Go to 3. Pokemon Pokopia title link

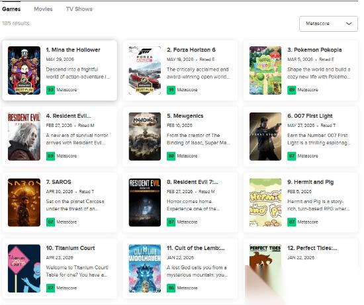[x=314, y=50]
